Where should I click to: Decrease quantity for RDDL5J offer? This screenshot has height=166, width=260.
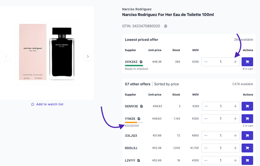pyautogui.click(x=206, y=148)
